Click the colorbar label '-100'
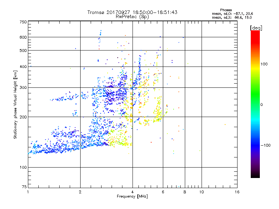Image resolution: width=279 pixels, height=209 pixels. (265, 145)
